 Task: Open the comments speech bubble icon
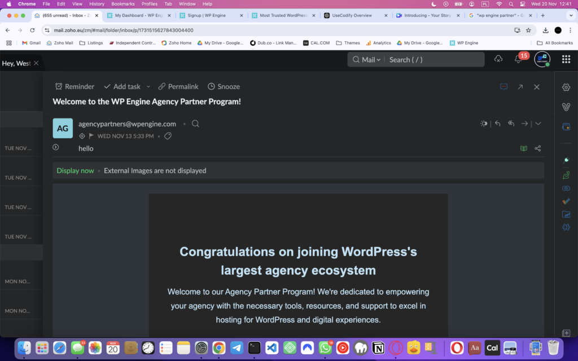pyautogui.click(x=503, y=86)
